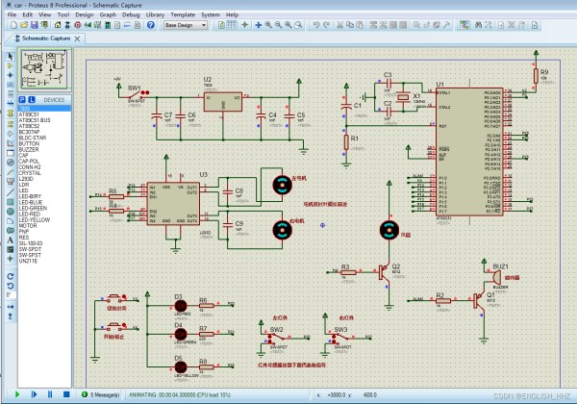Open the Help question mark icon

(151, 25)
